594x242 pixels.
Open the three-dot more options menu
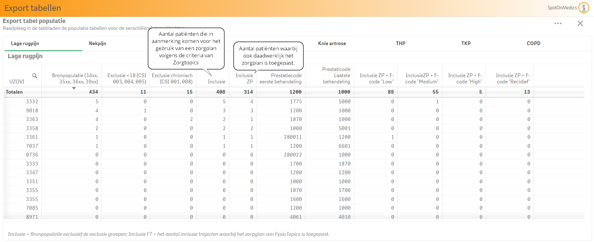[x=558, y=24]
